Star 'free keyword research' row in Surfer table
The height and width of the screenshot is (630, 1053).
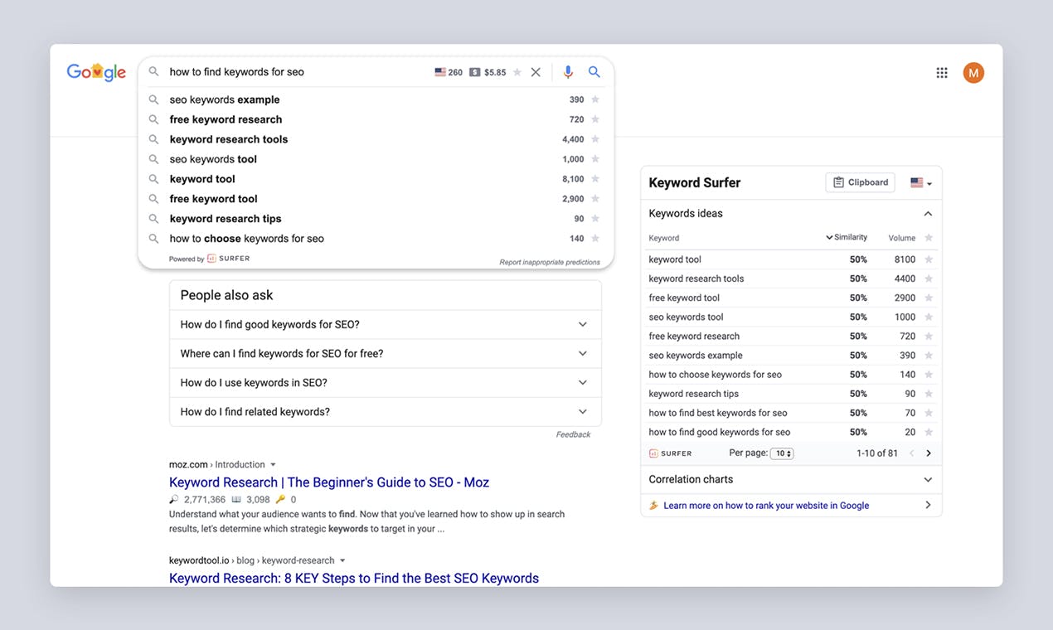click(x=929, y=336)
